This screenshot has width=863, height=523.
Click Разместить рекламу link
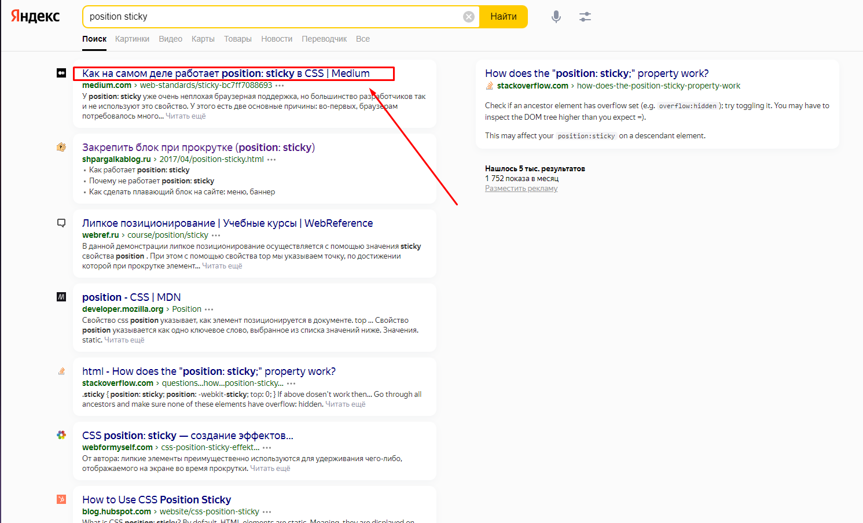point(522,189)
